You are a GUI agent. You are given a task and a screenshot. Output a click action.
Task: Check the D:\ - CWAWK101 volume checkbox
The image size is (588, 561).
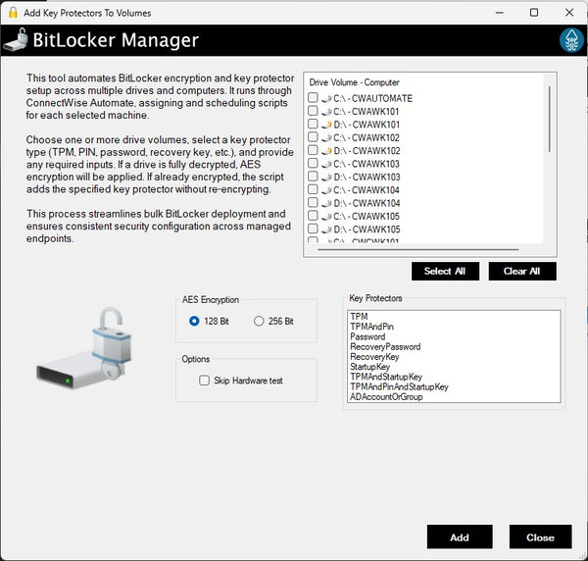click(313, 124)
